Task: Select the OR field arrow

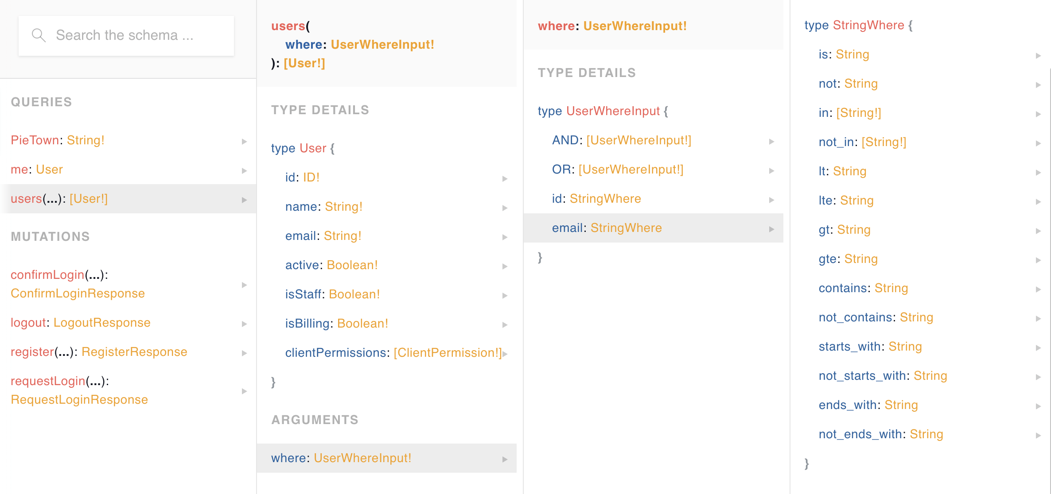Action: pos(771,170)
